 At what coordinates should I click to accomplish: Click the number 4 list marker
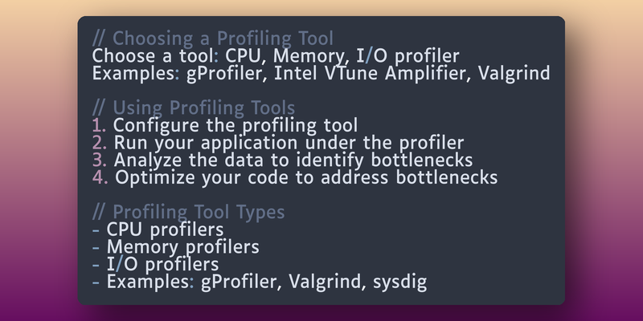100,177
